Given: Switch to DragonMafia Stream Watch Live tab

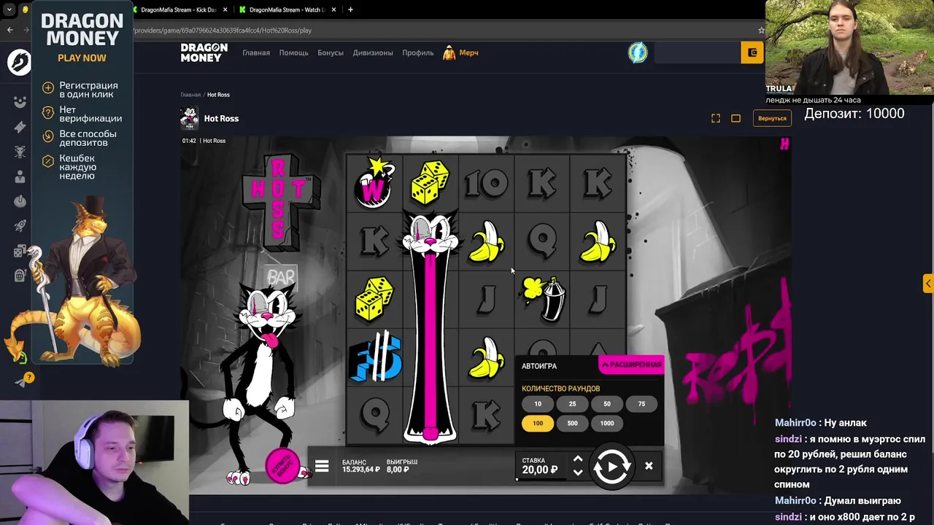Looking at the screenshot, I should click(287, 9).
